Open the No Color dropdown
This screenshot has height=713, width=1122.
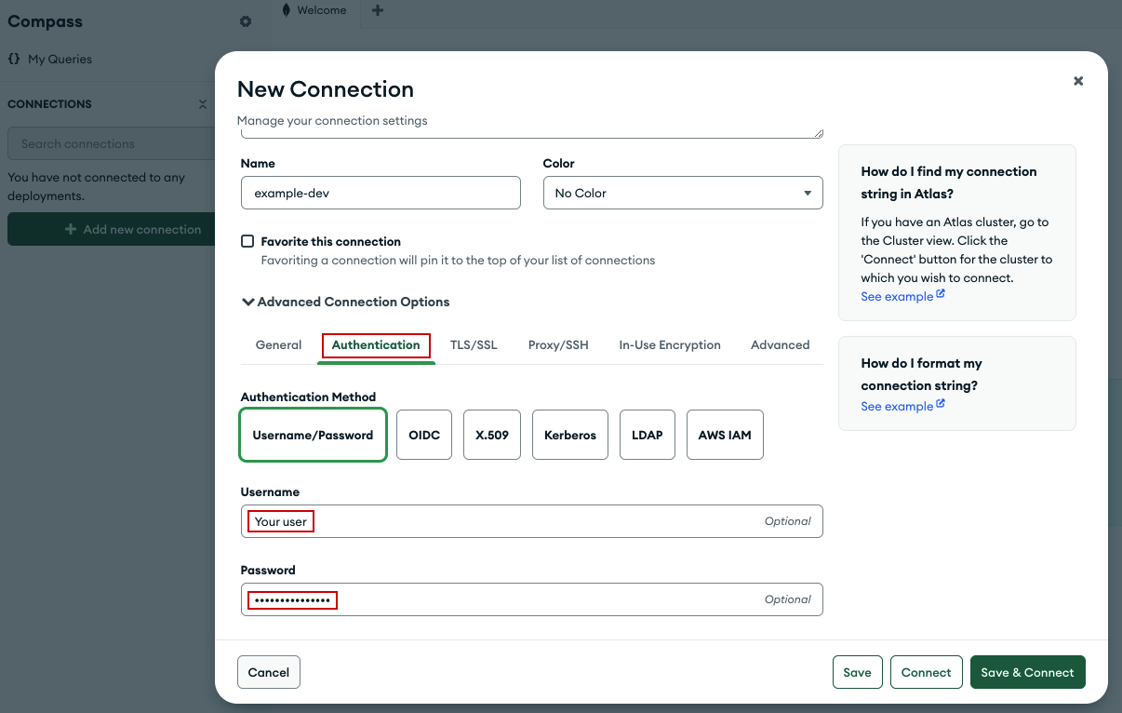(x=682, y=193)
